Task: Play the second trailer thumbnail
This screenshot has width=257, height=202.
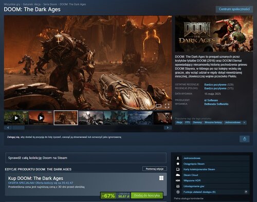Action: pos(41,118)
